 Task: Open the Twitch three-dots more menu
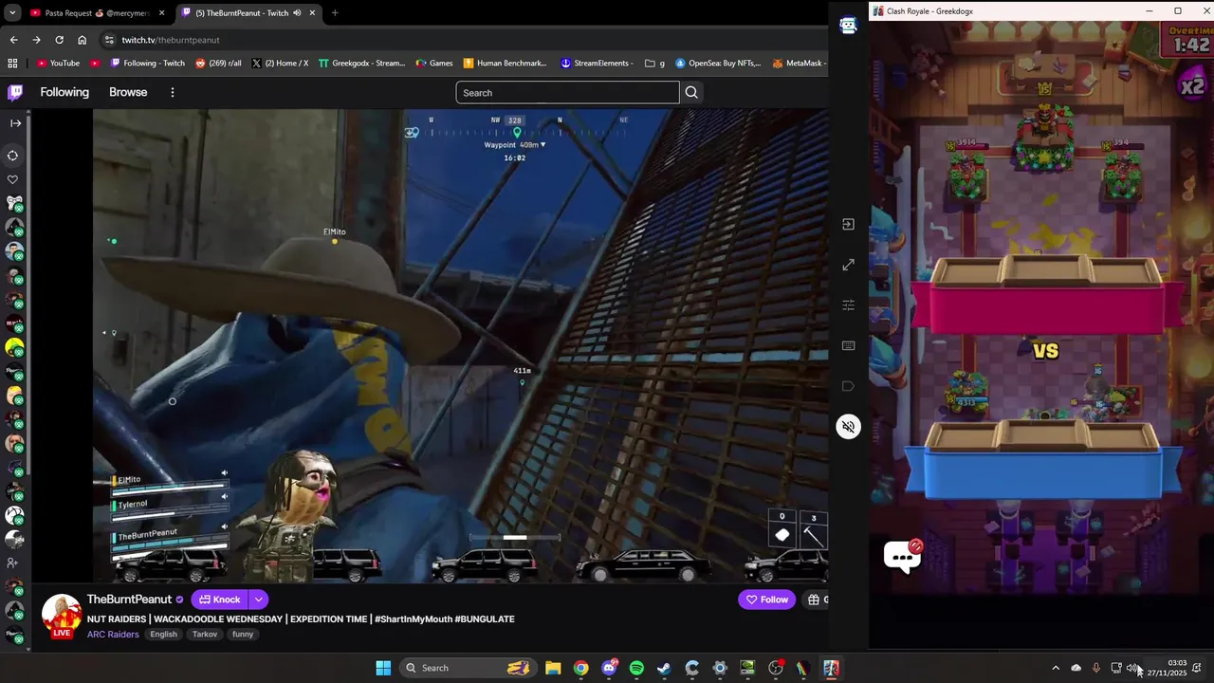pyautogui.click(x=172, y=92)
